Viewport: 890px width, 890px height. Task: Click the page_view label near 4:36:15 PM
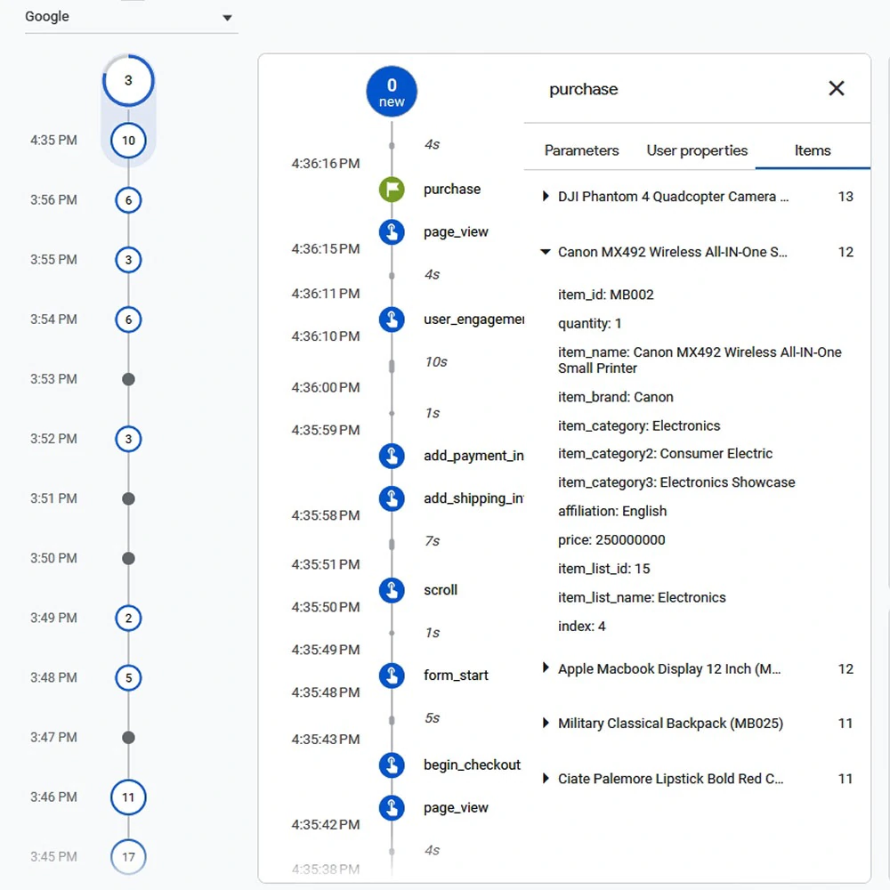coord(456,232)
